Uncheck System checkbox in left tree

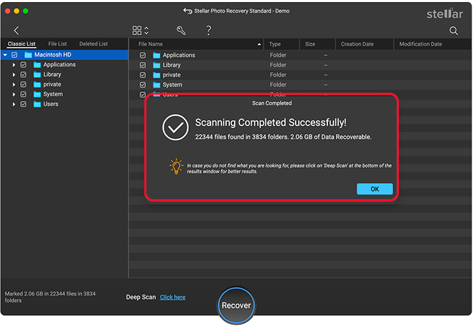[x=23, y=94]
